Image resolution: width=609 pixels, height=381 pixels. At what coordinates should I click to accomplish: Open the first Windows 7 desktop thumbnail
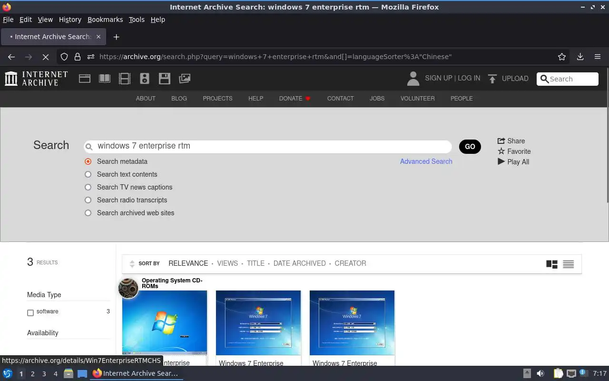point(165,322)
